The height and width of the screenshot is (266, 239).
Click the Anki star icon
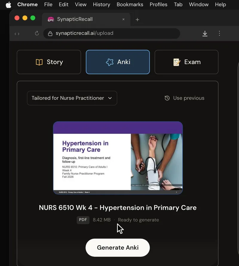click(x=110, y=62)
